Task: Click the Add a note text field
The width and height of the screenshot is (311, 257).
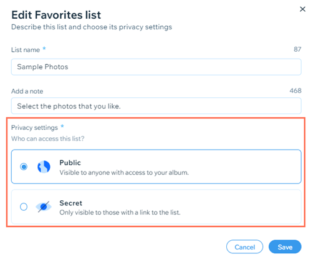Action: tap(156, 106)
